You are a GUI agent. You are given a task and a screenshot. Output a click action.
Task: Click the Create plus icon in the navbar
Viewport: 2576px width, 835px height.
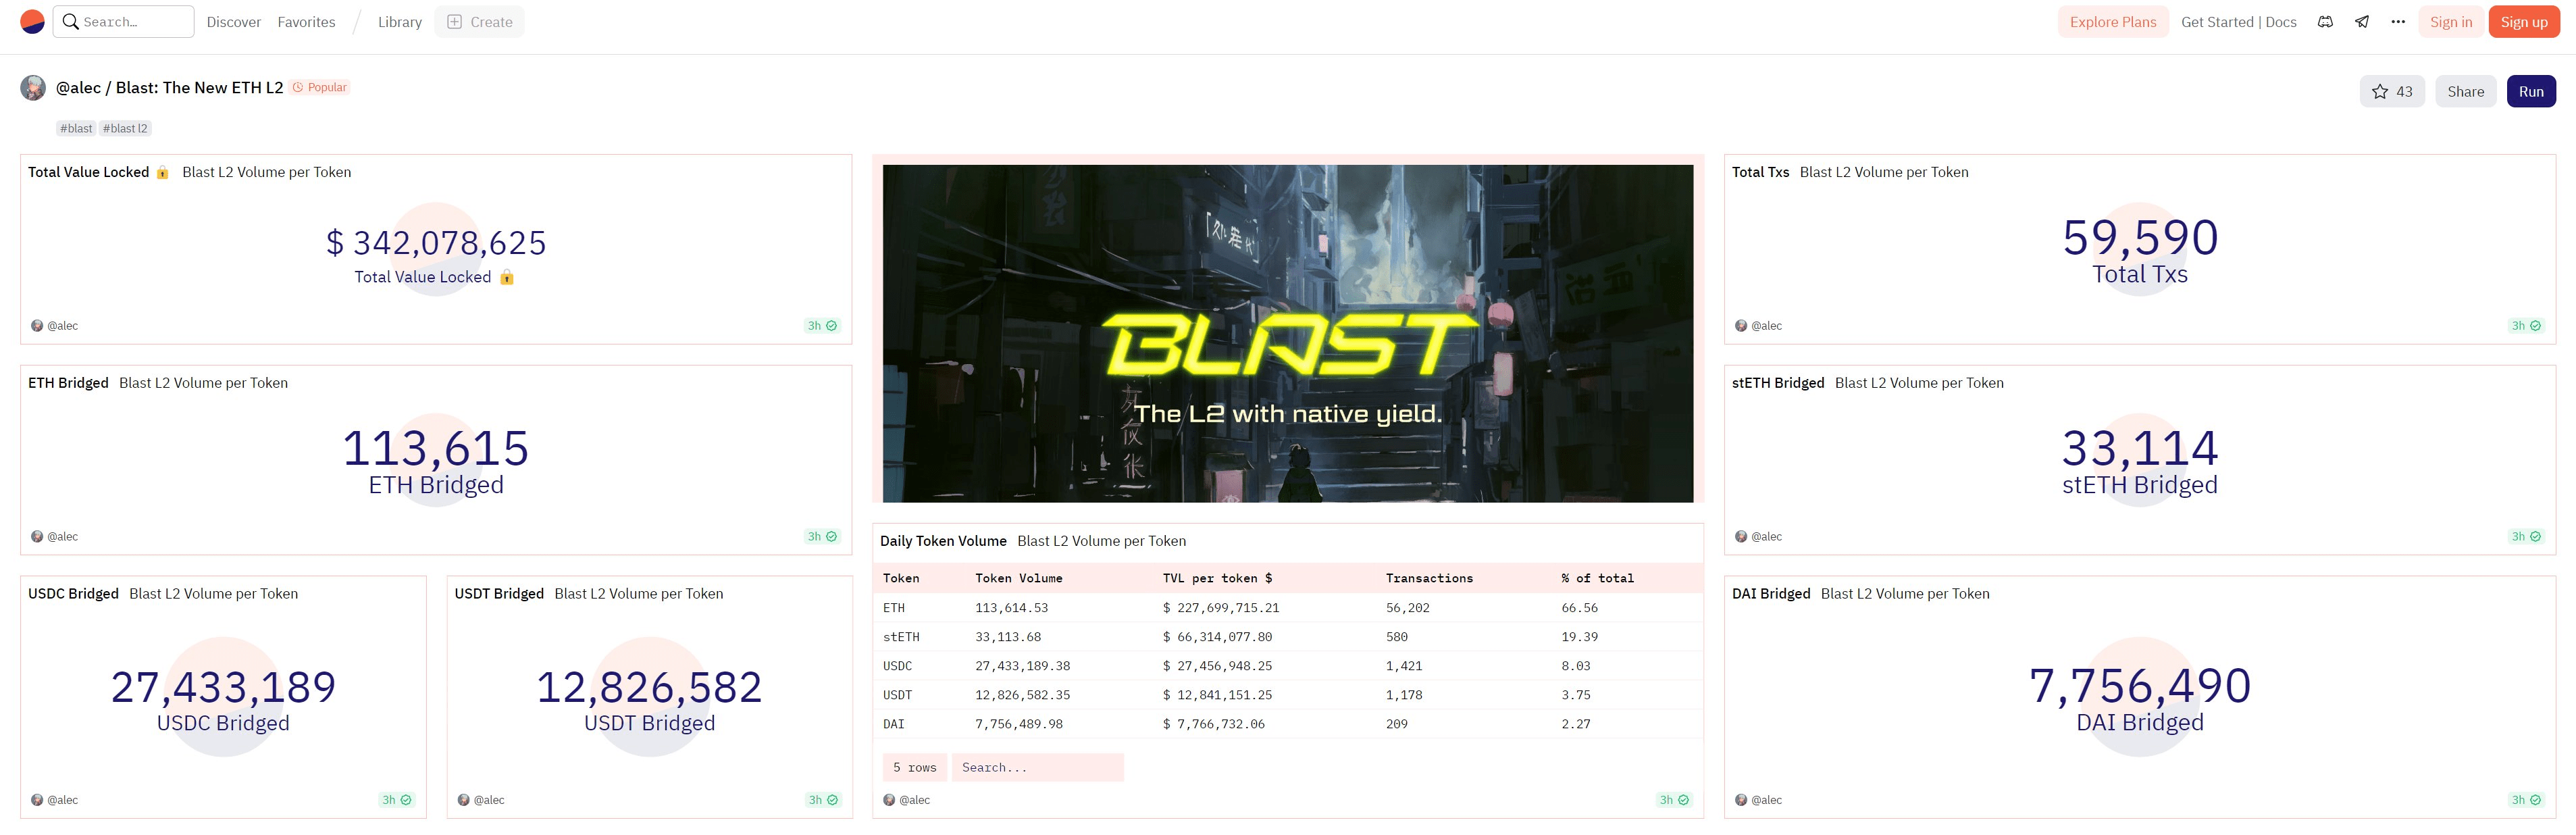(x=454, y=21)
